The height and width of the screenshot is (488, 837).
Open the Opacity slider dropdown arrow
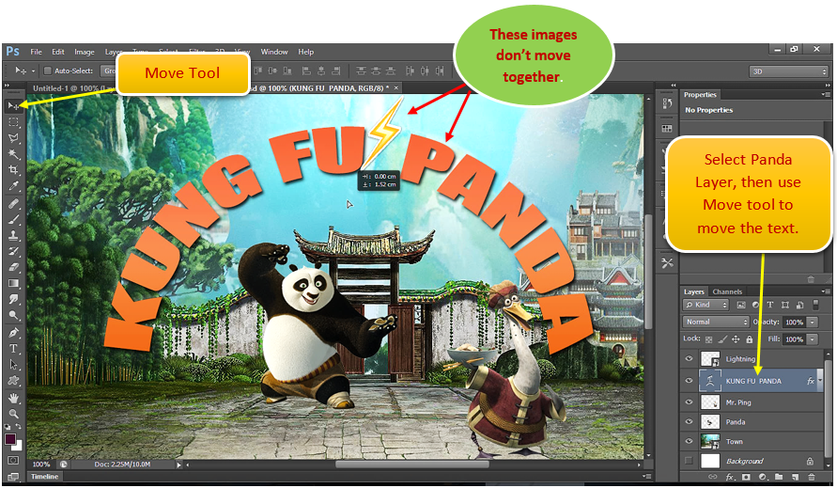[x=813, y=322]
